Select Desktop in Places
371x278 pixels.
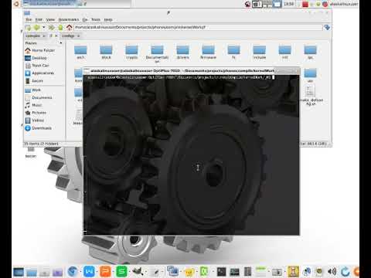[x=36, y=58]
